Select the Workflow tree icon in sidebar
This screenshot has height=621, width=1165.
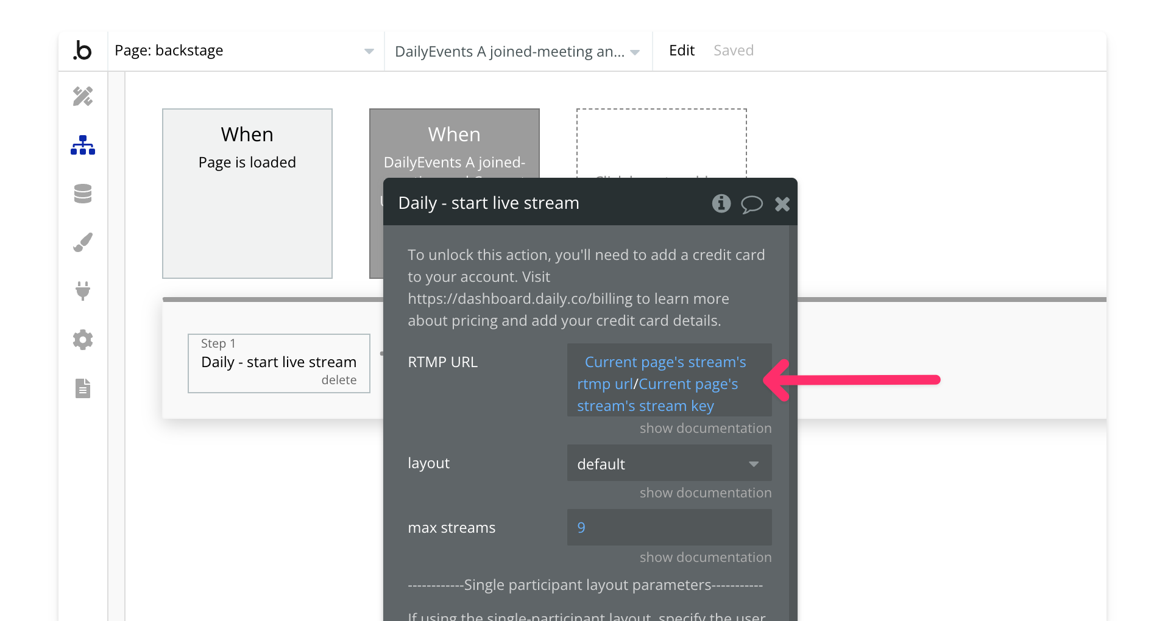pyautogui.click(x=83, y=145)
